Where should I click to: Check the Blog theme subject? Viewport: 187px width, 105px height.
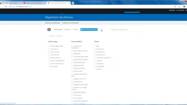point(95,46)
